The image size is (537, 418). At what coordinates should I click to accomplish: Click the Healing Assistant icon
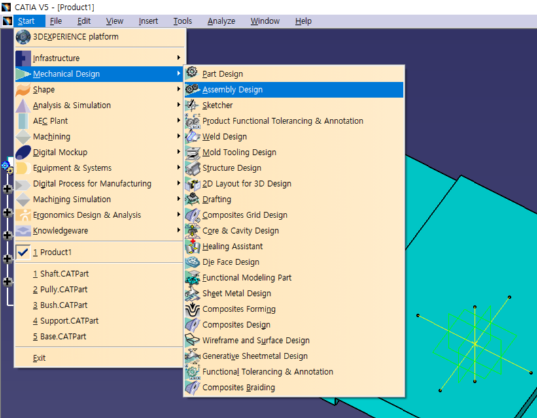[192, 246]
